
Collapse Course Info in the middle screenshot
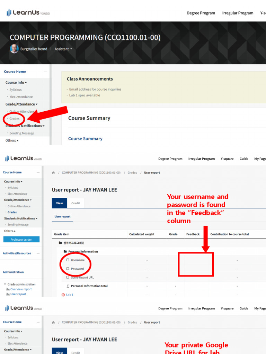[13, 181]
